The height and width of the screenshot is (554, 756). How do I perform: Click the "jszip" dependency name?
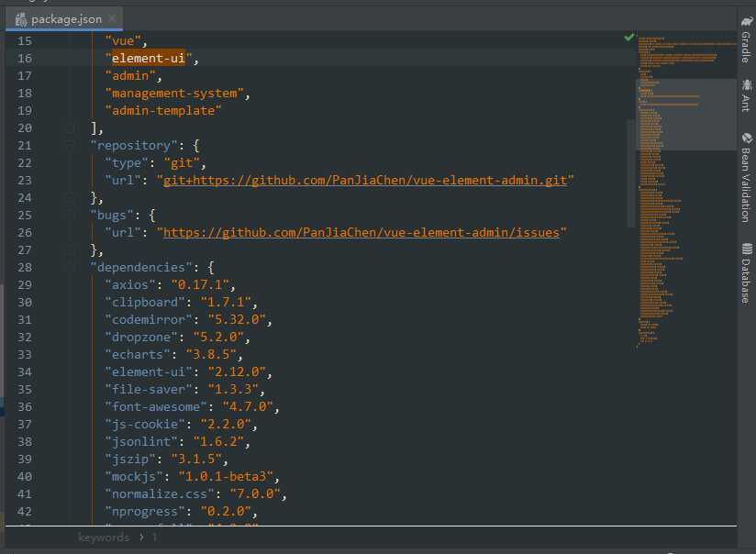(130, 459)
